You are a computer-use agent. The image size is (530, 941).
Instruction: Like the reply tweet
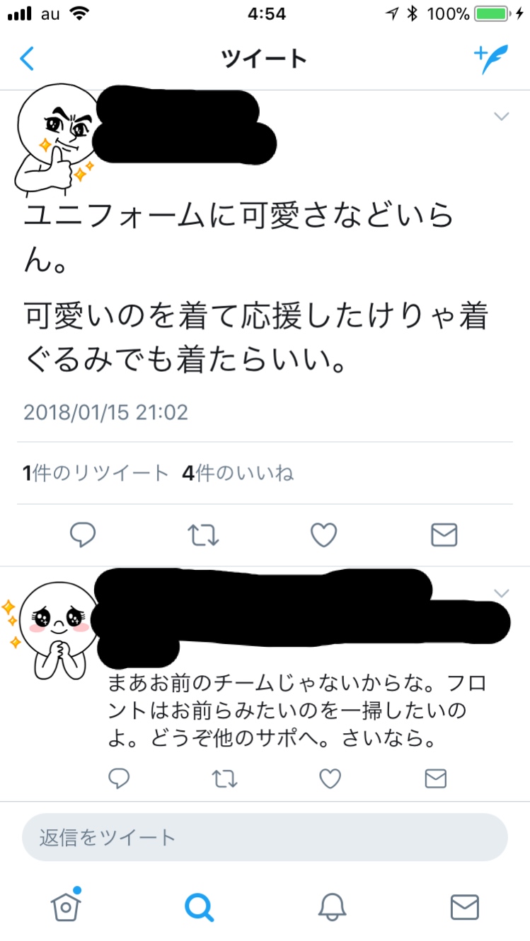pos(330,779)
